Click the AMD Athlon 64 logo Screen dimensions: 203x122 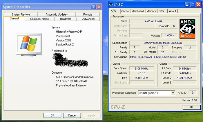(187, 29)
